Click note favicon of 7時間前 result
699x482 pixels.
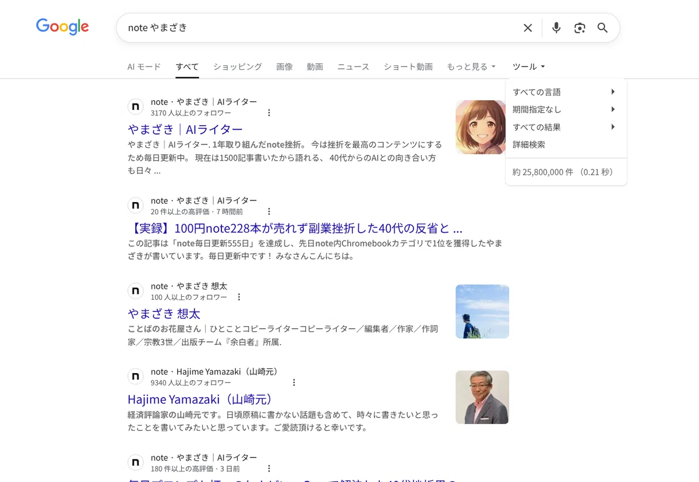[x=136, y=206]
